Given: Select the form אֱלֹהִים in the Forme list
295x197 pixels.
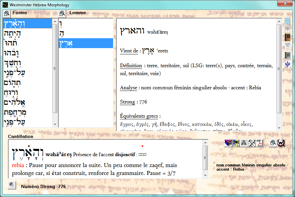Looking at the screenshot, I should (28, 102).
